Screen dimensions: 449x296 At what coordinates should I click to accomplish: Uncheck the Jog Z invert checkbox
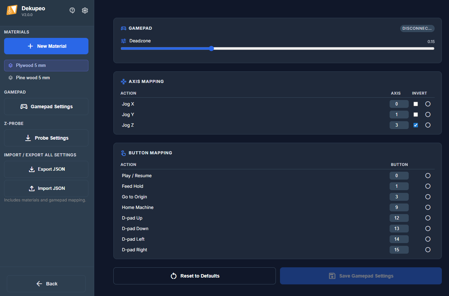(416, 125)
